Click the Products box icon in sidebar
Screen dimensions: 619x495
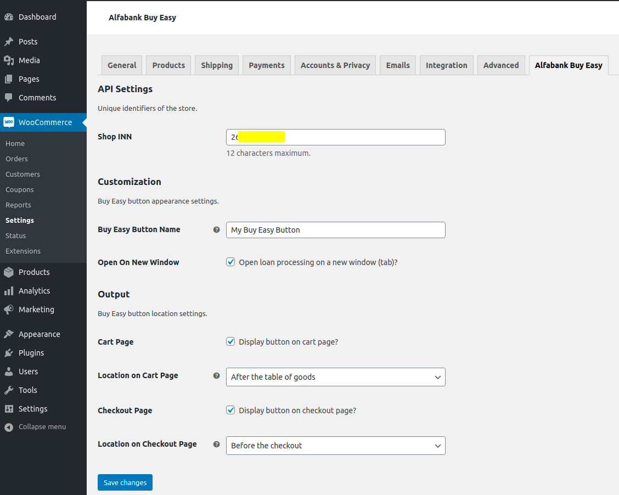(9, 272)
